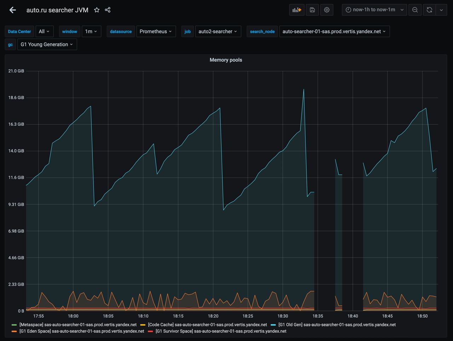The width and height of the screenshot is (453, 341).
Task: Toggle G1 Old Gen series in legend
Action: click(x=337, y=324)
